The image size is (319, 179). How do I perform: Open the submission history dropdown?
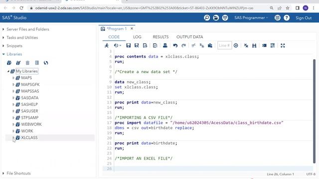pos(118,45)
